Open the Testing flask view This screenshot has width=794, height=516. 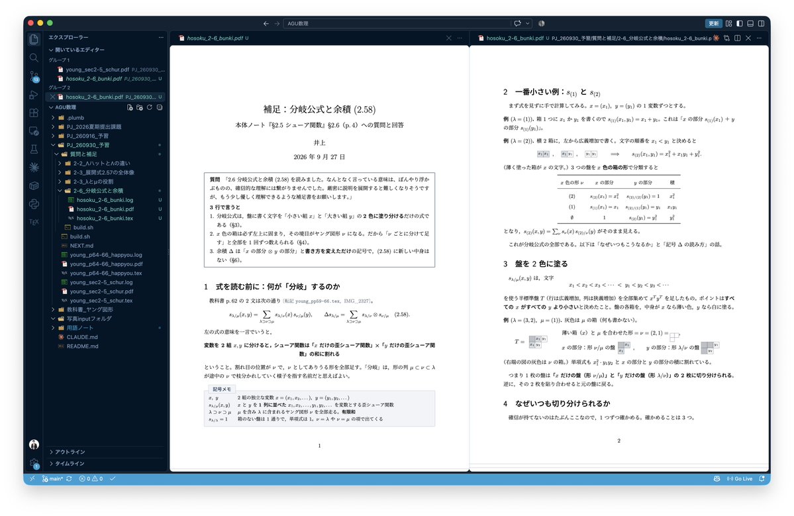click(x=34, y=149)
